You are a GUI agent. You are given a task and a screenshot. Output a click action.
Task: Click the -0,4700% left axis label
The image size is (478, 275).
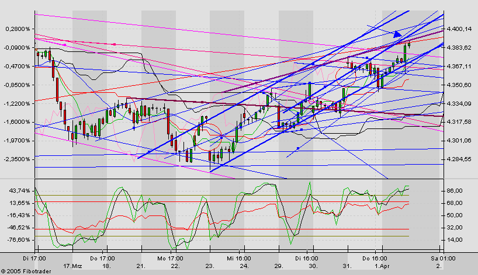(x=17, y=67)
